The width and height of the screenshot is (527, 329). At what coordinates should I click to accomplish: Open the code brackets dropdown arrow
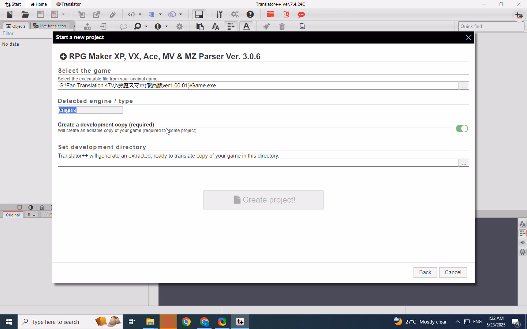tap(140, 14)
